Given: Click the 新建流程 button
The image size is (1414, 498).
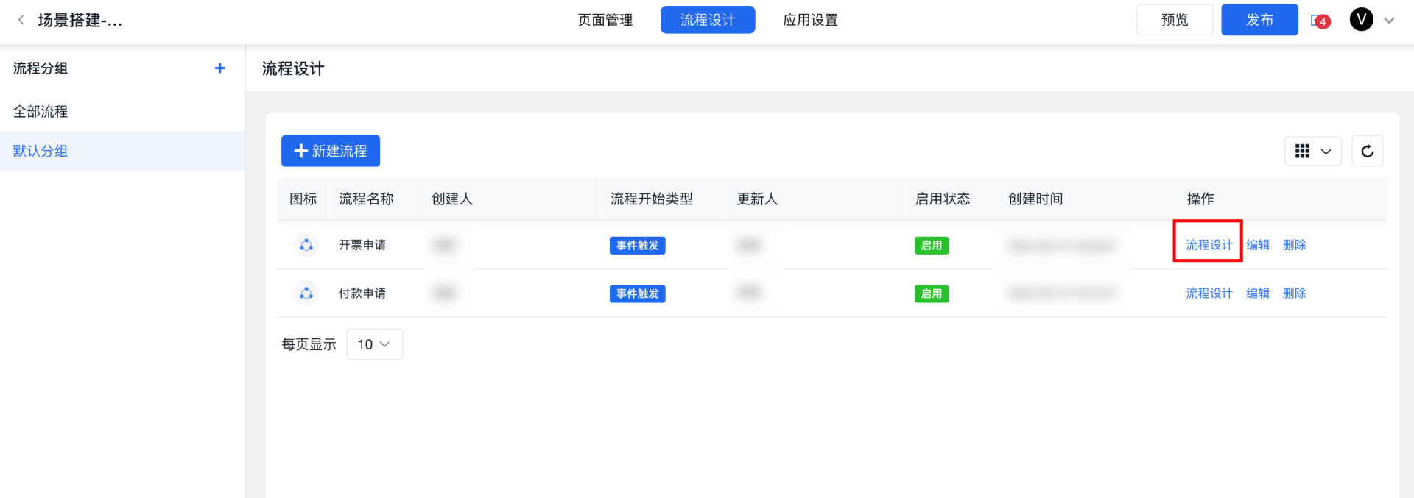Looking at the screenshot, I should click(x=331, y=151).
